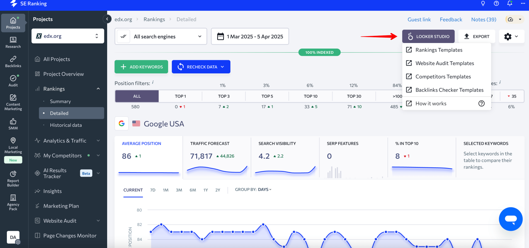The width and height of the screenshot is (529, 248).
Task: Open the chat support bubble
Action: (x=511, y=219)
